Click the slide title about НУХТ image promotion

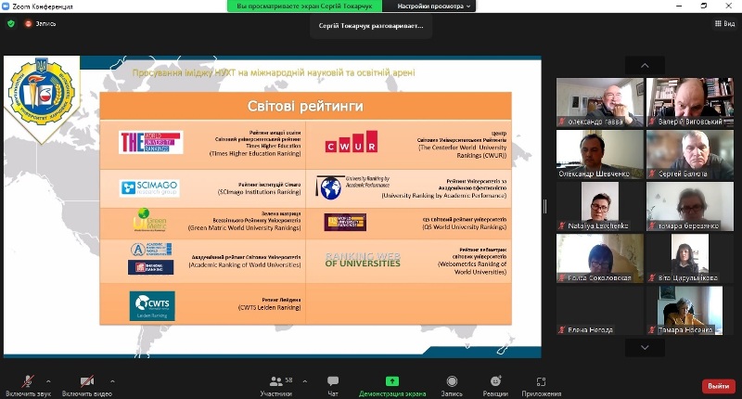274,72
